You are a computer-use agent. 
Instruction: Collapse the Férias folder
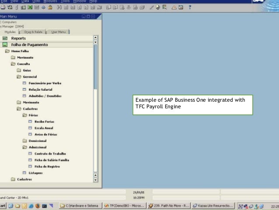[25, 115]
